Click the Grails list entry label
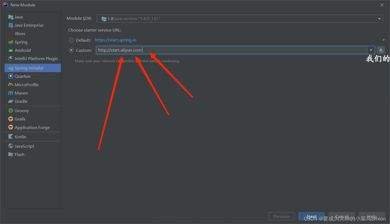The image size is (390, 224). click(x=20, y=119)
